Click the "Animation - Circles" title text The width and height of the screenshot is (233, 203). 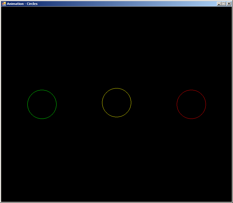22,4
